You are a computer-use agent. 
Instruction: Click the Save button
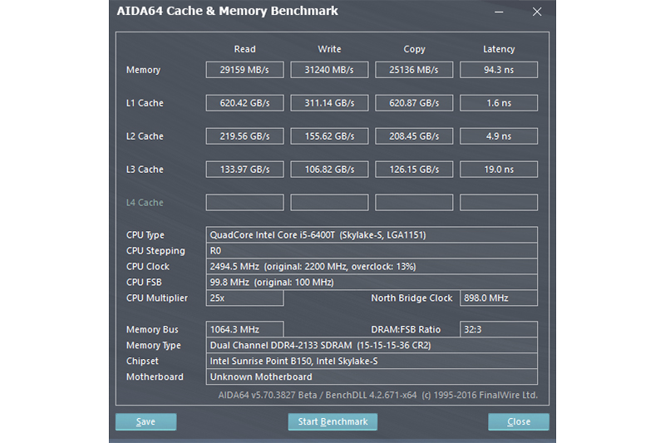pos(146,421)
